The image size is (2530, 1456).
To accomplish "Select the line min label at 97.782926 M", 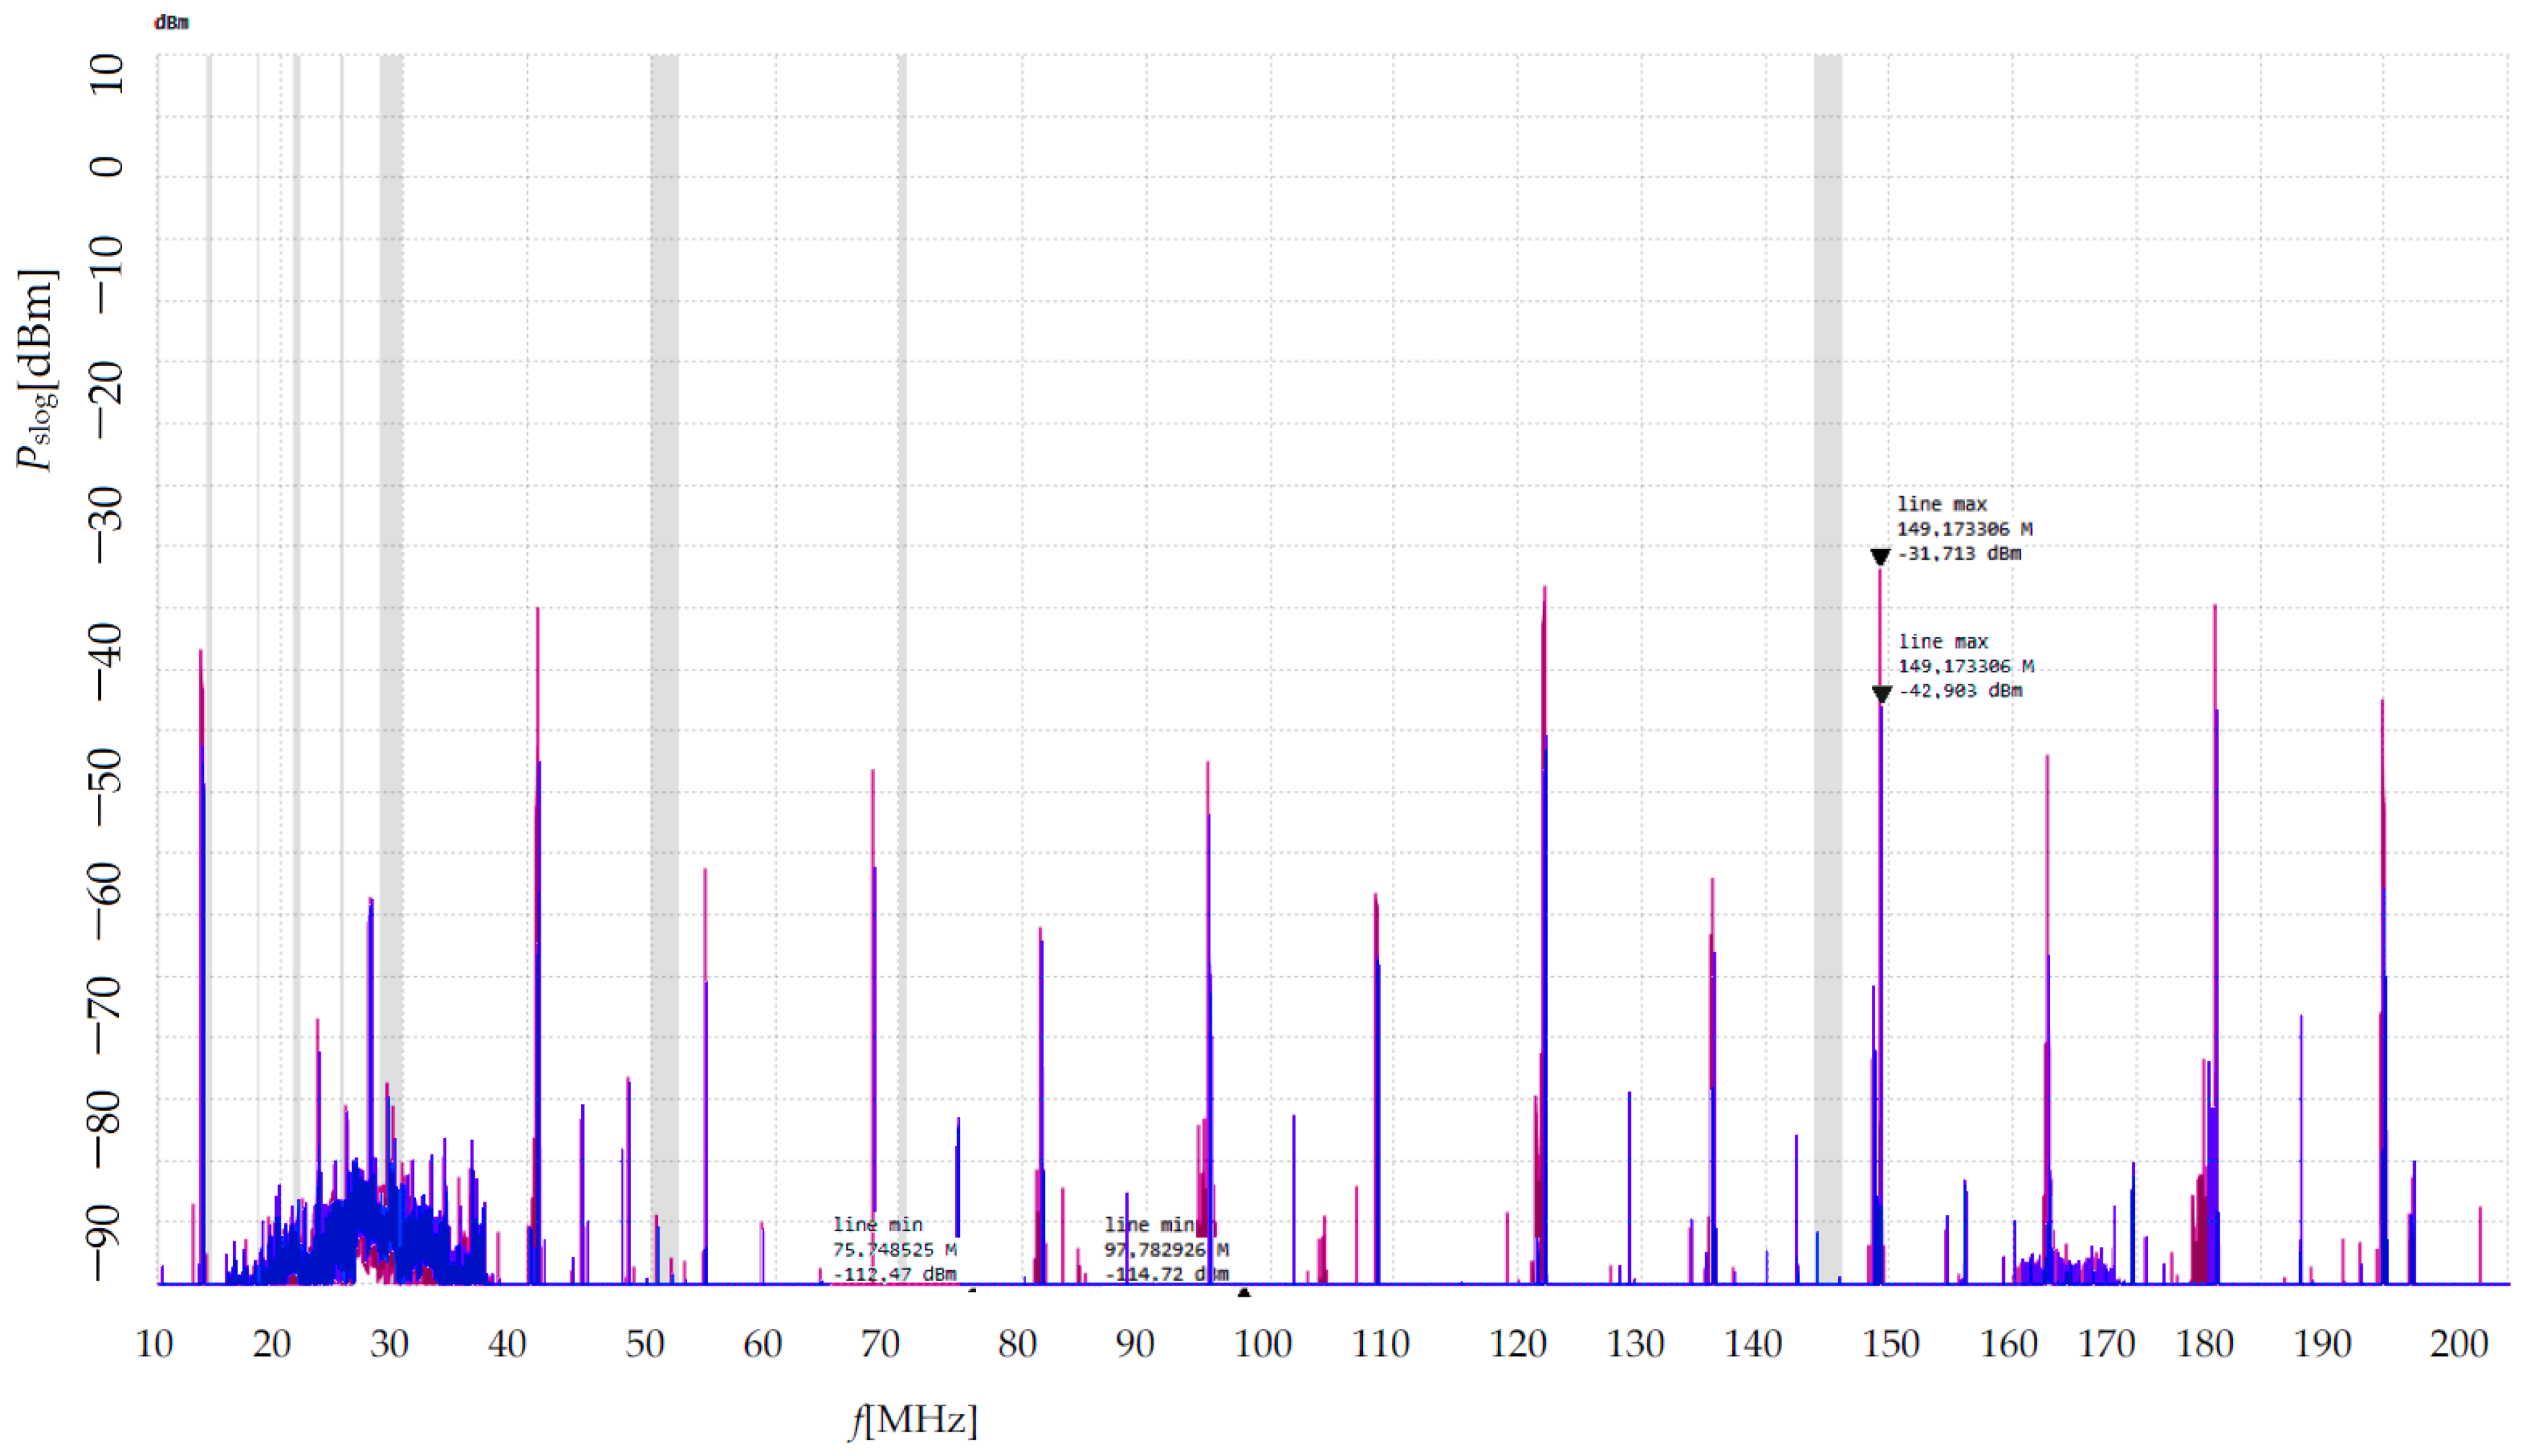I will pyautogui.click(x=1166, y=1249).
